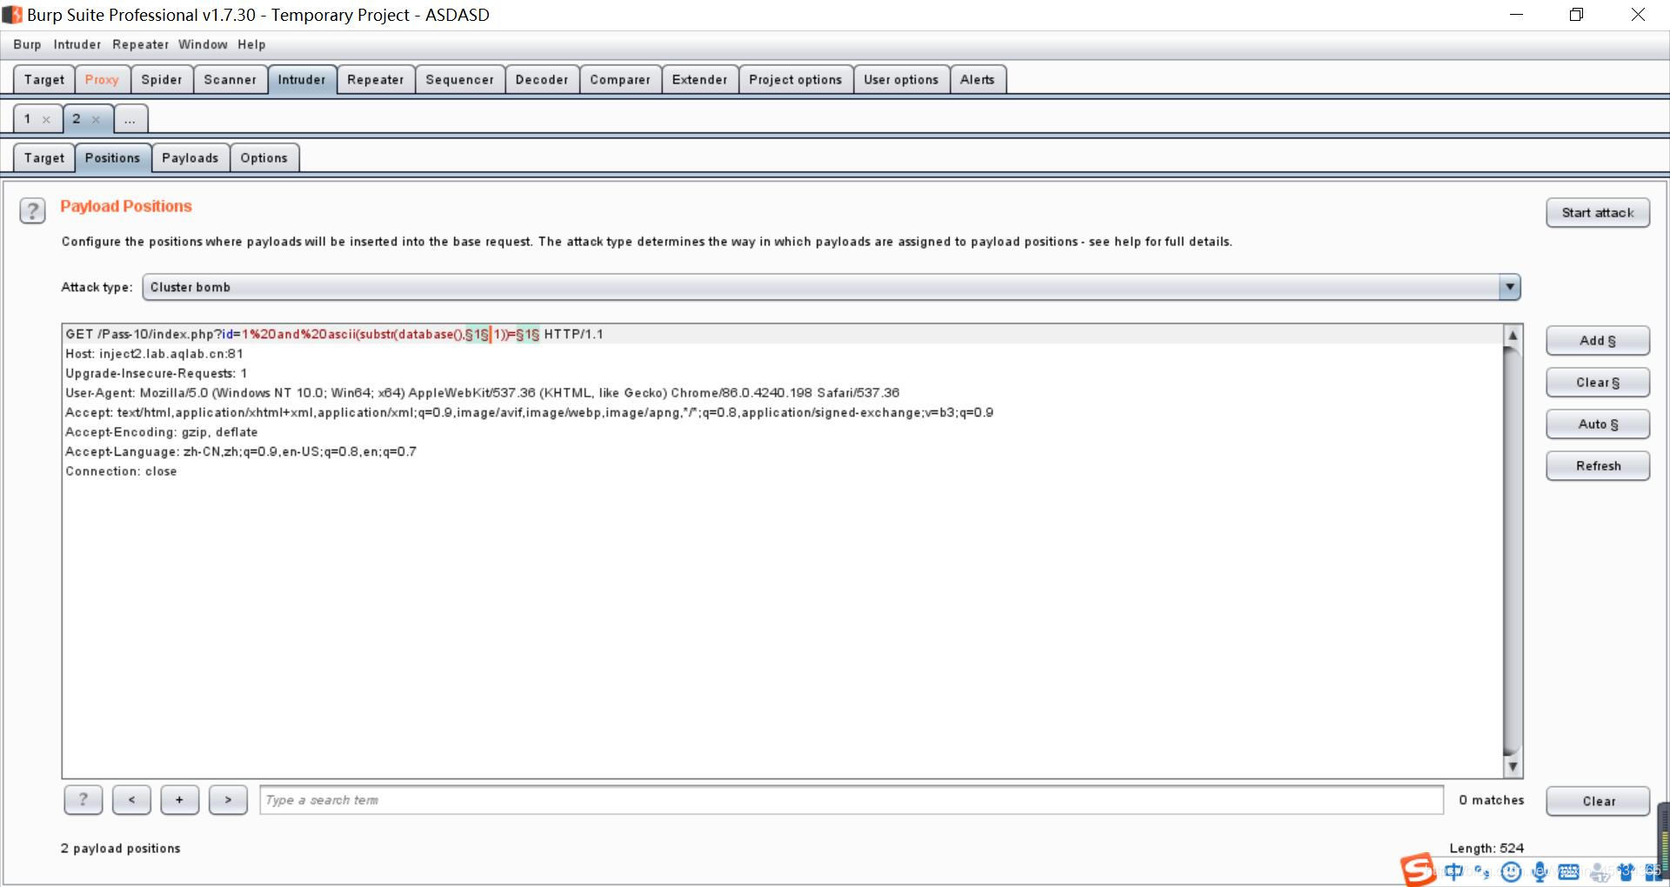Click the Burp Suite logo in title bar

coord(12,15)
